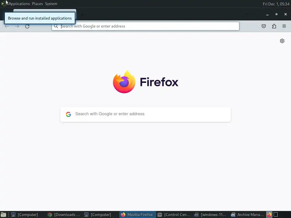Close the Firefox window

pos(285,14)
